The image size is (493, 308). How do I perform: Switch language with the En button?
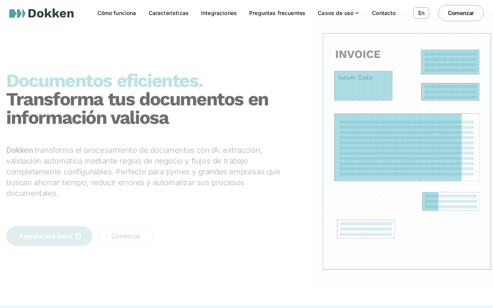tap(421, 13)
